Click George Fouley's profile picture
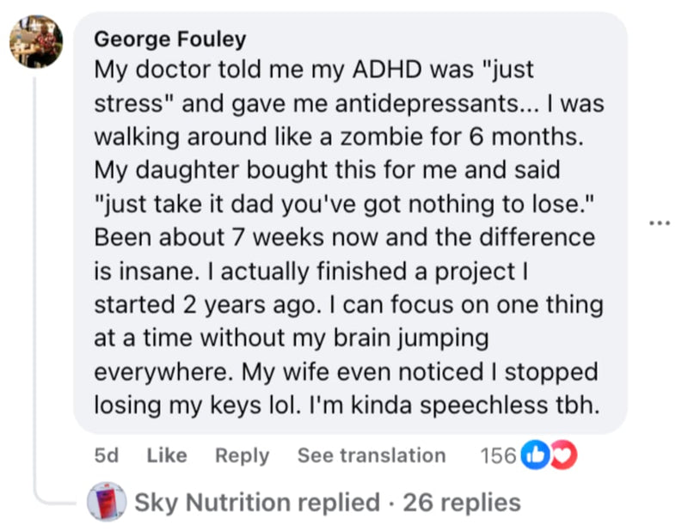 [36, 41]
